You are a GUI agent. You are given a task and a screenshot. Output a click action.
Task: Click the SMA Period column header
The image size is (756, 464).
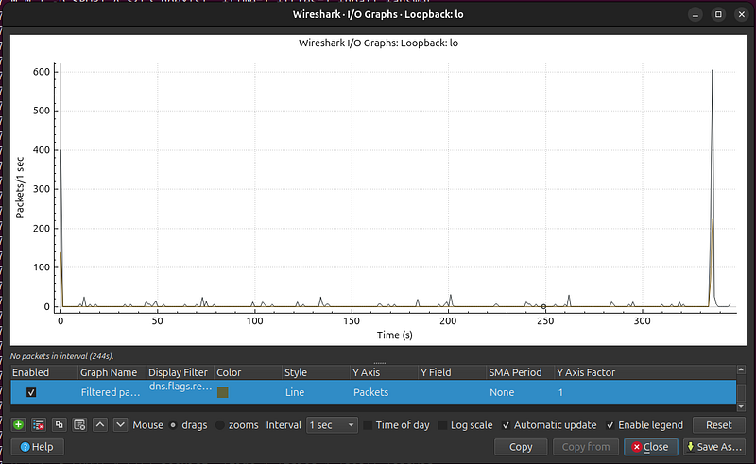pos(521,372)
